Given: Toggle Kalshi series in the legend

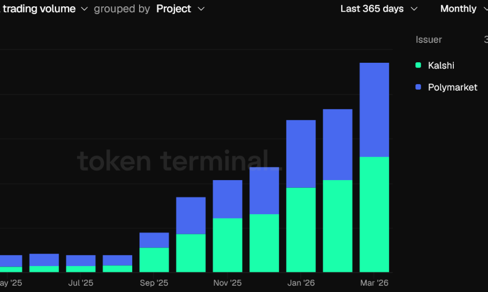Looking at the screenshot, I should (441, 65).
